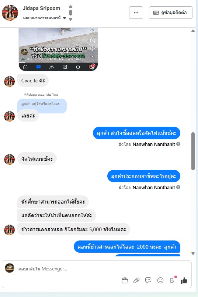198x297 pixels.
Task: Click the up arrow beside the contact name
Action: point(70,6)
